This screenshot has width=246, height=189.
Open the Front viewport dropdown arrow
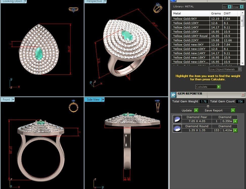click(13, 100)
